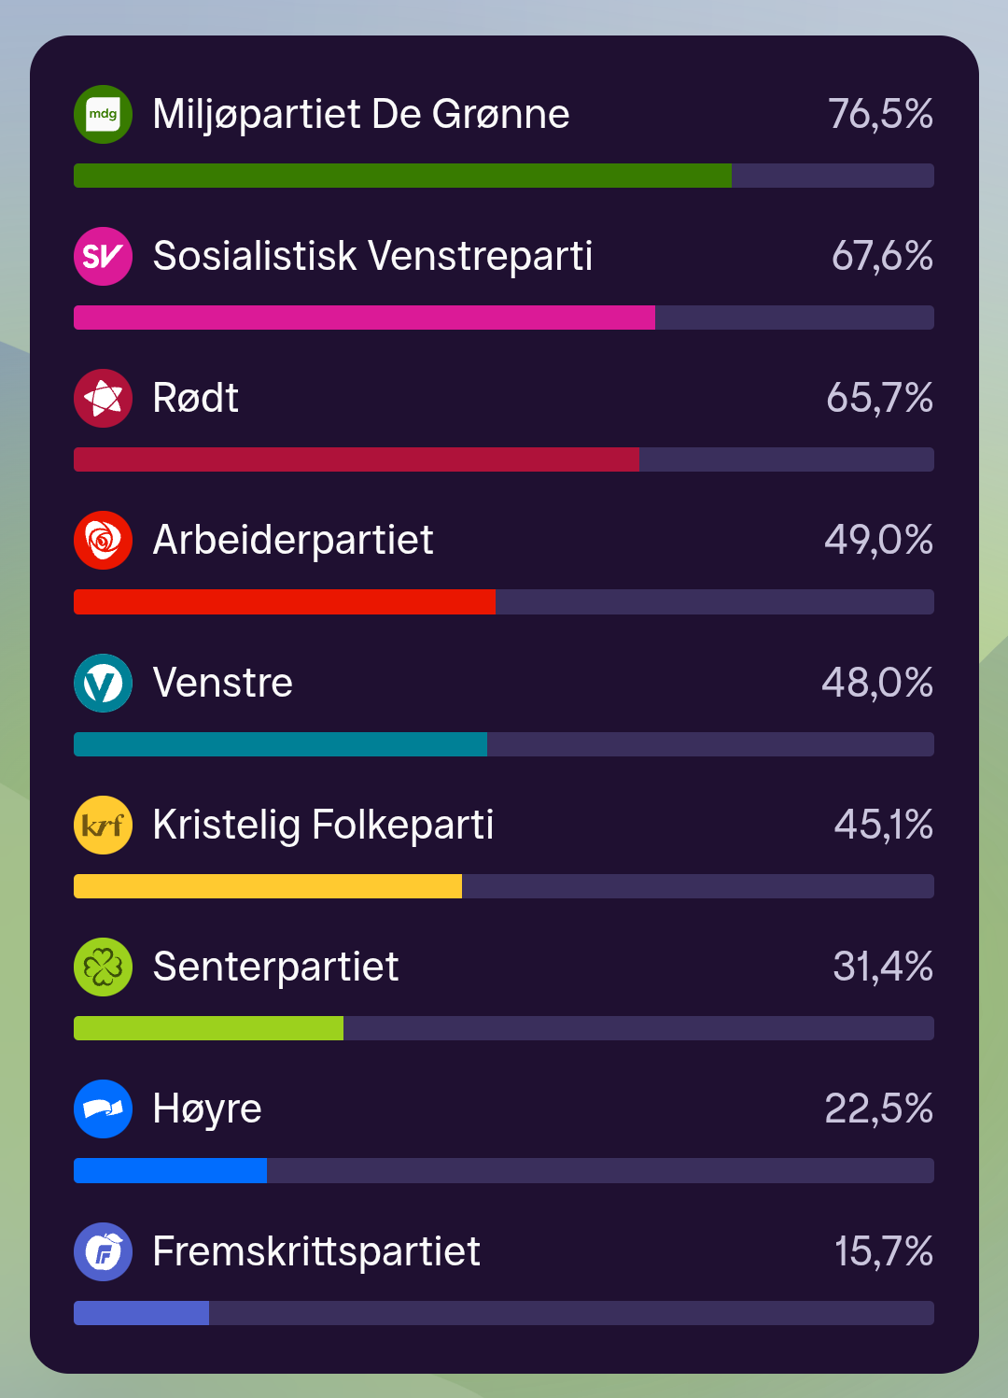Click the Sosialistisk Venstreparti SV logo
This screenshot has width=1008, height=1398.
click(103, 256)
